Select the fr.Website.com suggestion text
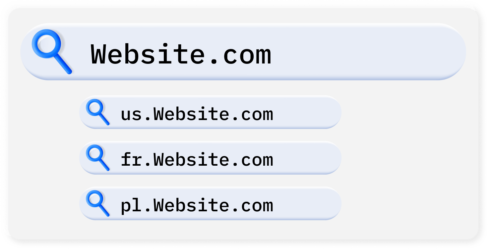Viewport: 488px width, 249px height. click(197, 160)
